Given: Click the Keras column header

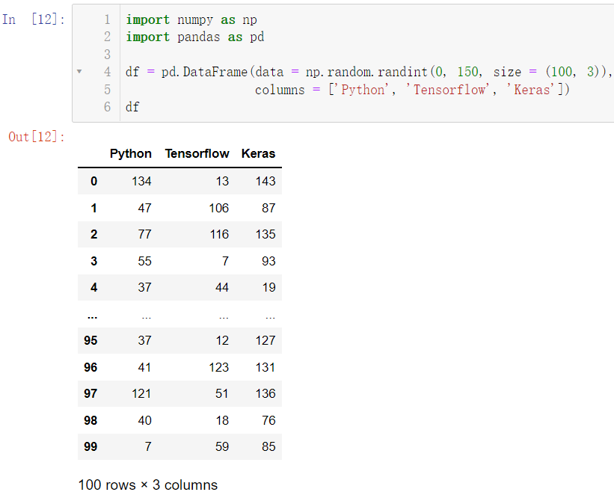Looking at the screenshot, I should click(x=259, y=153).
